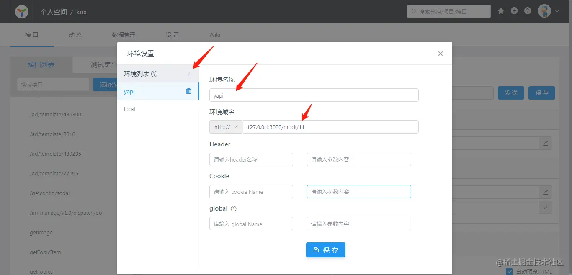Click the YApi logo icon
This screenshot has width=572, height=275.
[22, 12]
